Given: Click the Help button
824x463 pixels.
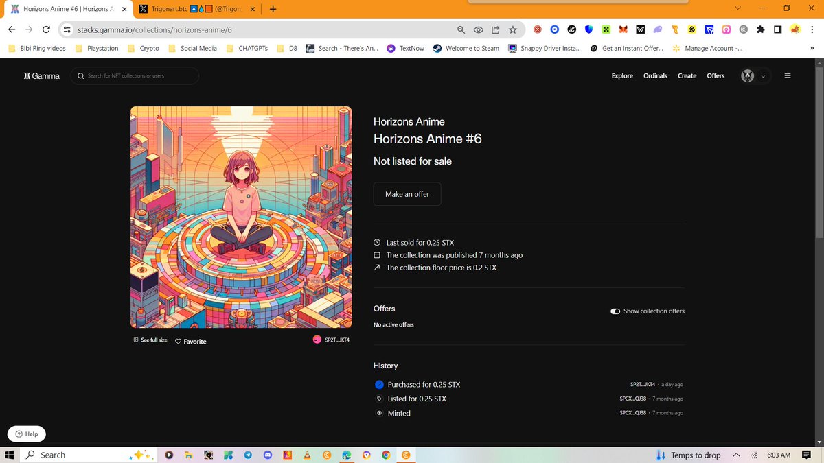Looking at the screenshot, I should tap(27, 434).
